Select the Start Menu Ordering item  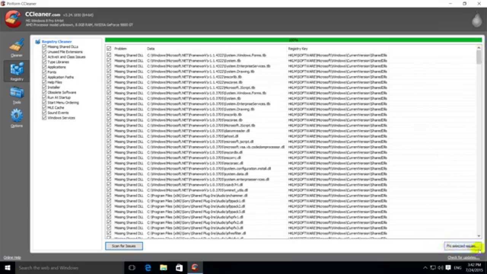63,103
